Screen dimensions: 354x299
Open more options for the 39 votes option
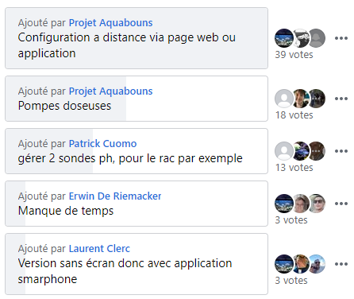[x=341, y=38]
